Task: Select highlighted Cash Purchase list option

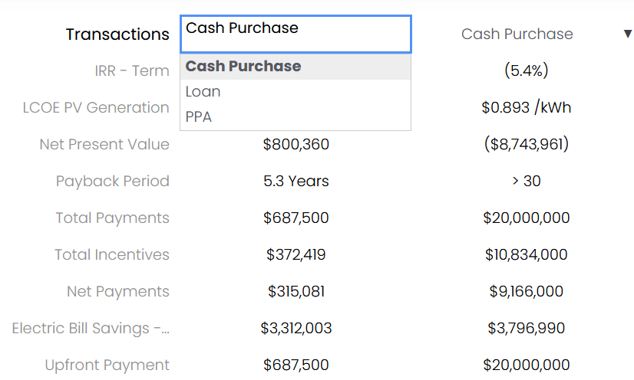Action: (296, 66)
